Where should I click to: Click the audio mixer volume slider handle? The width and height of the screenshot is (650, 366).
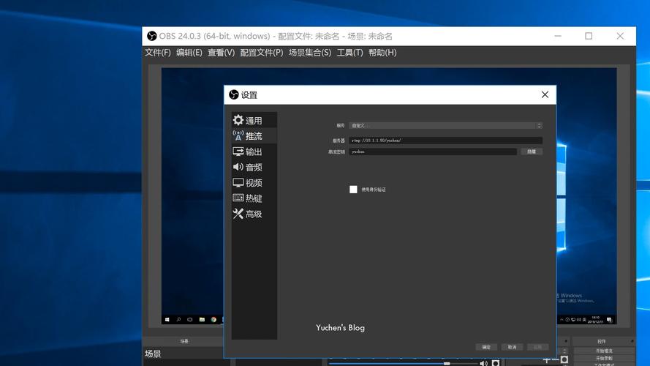point(447,364)
